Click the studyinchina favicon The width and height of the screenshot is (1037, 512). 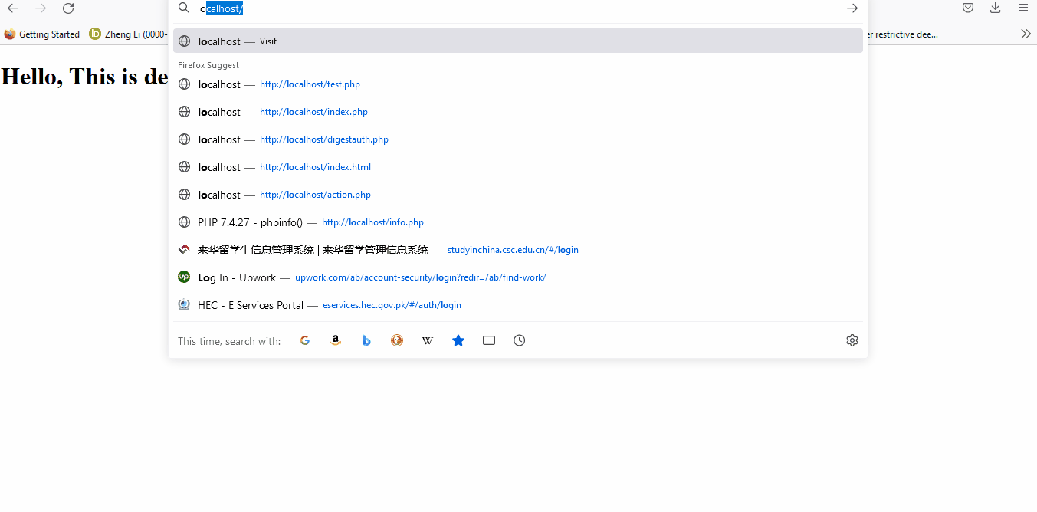(184, 249)
